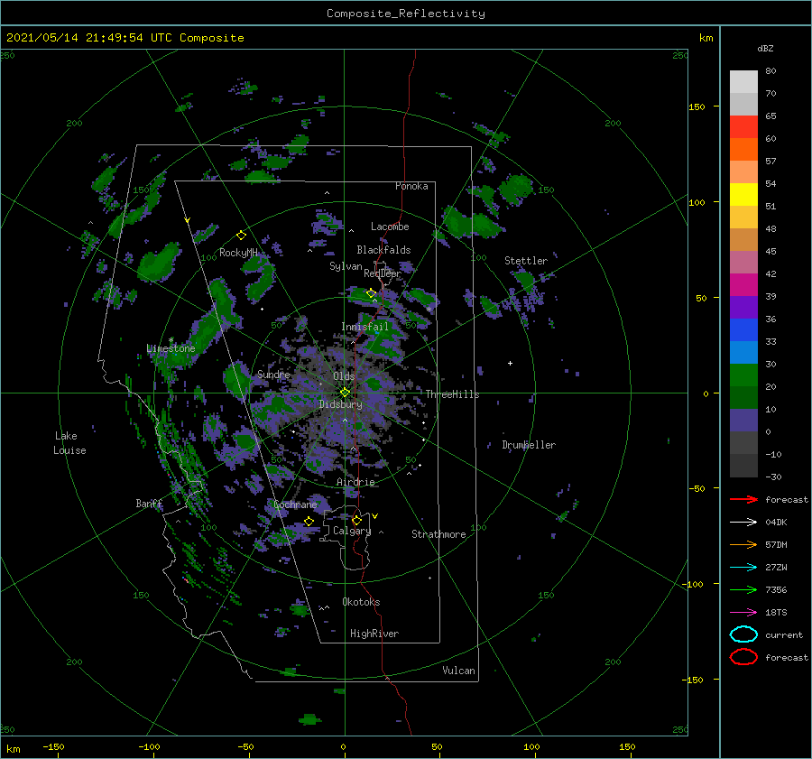The width and height of the screenshot is (812, 759).
Task: Click white plus marker north of Drumheller
Action: coord(510,363)
